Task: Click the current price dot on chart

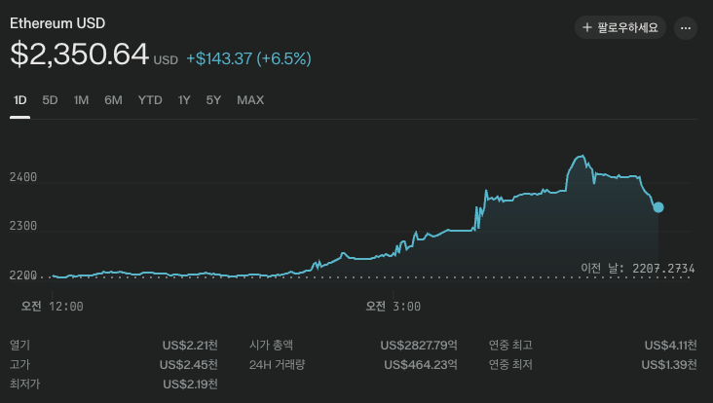Action: point(658,207)
